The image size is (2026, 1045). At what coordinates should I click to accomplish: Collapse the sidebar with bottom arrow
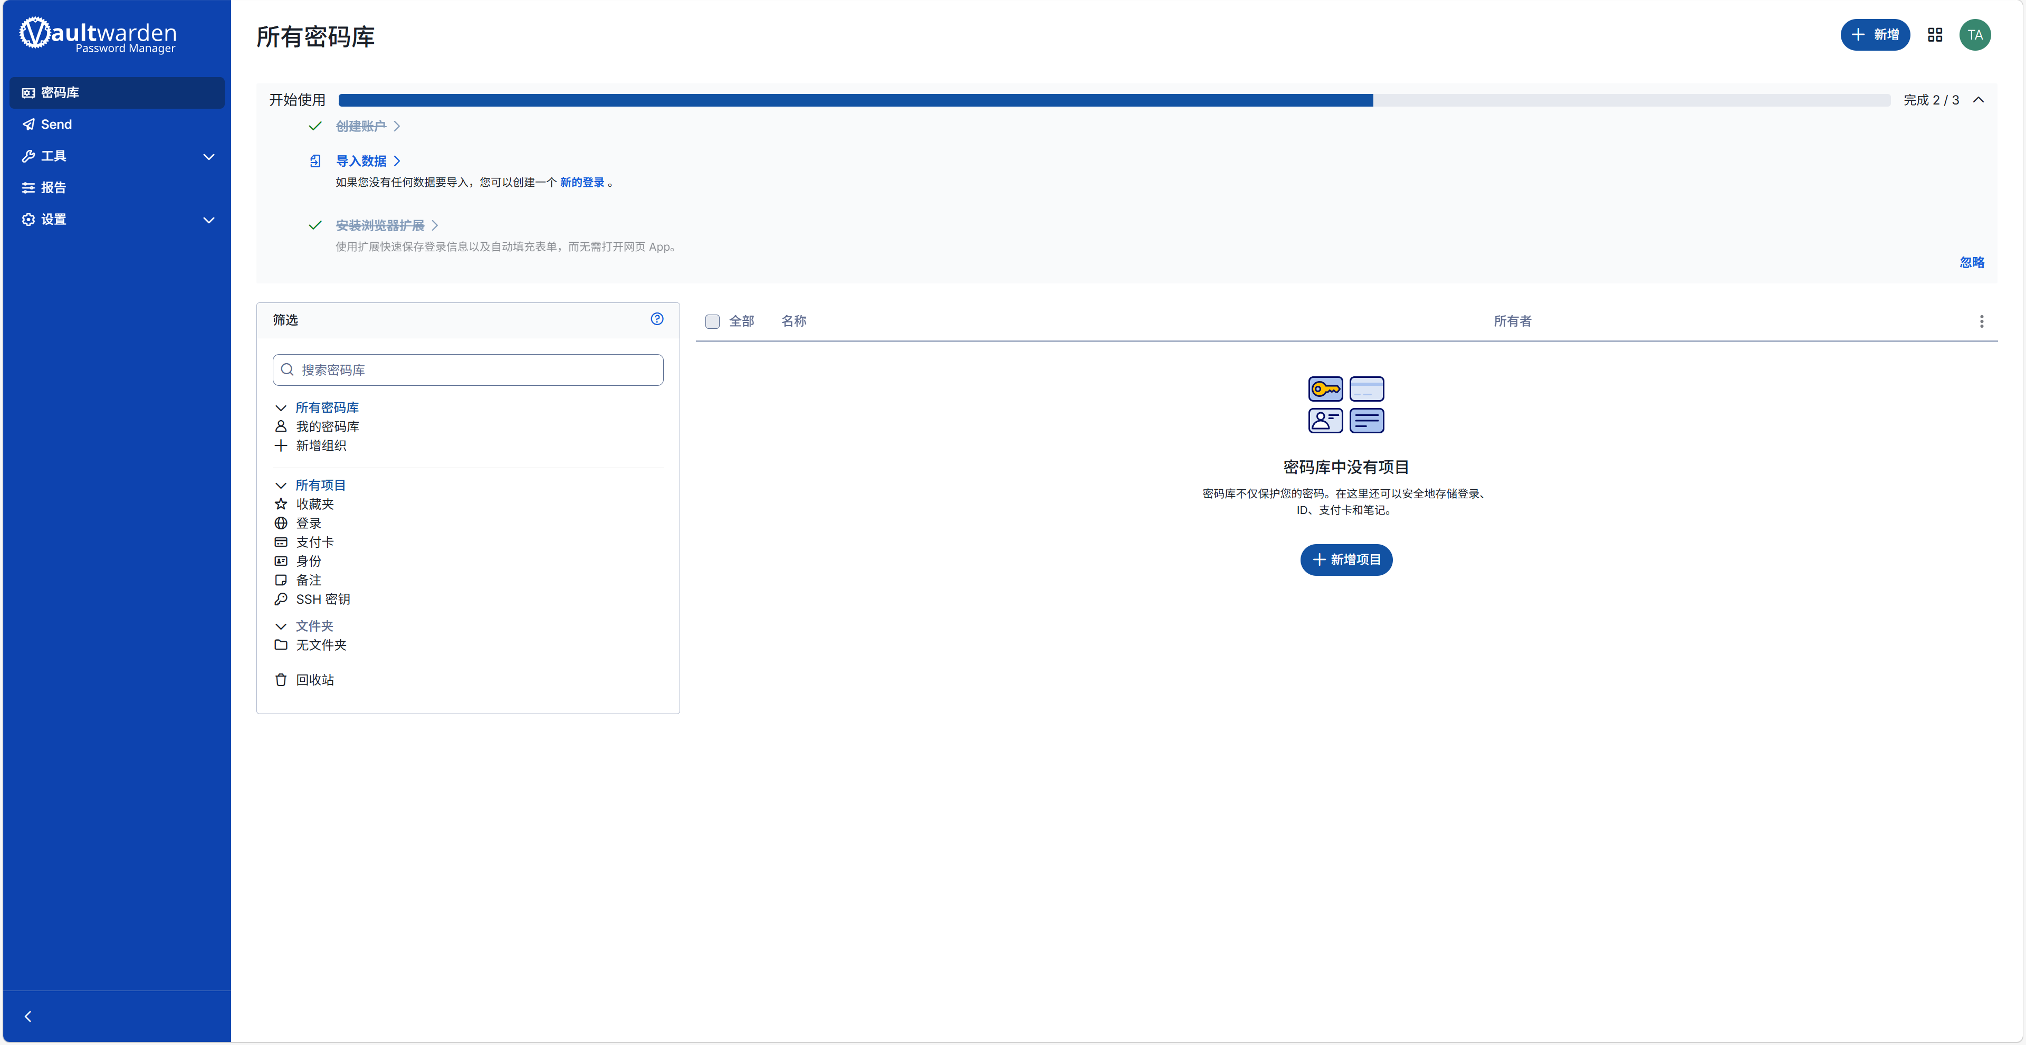click(x=28, y=1016)
